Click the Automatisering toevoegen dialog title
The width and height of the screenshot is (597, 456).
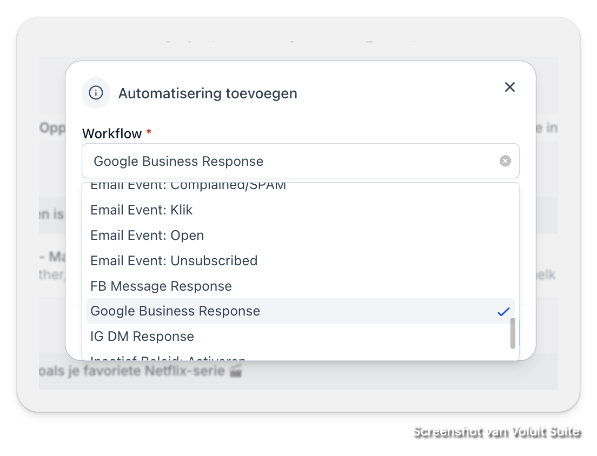(208, 93)
